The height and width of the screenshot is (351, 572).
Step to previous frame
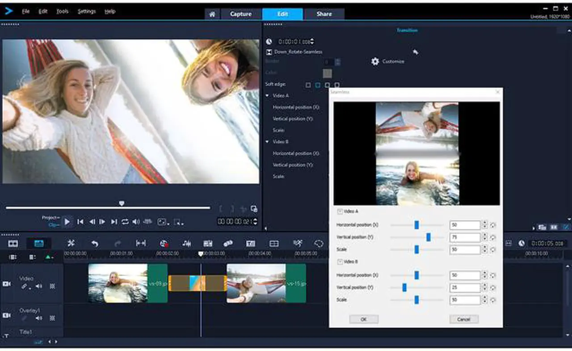(x=92, y=221)
